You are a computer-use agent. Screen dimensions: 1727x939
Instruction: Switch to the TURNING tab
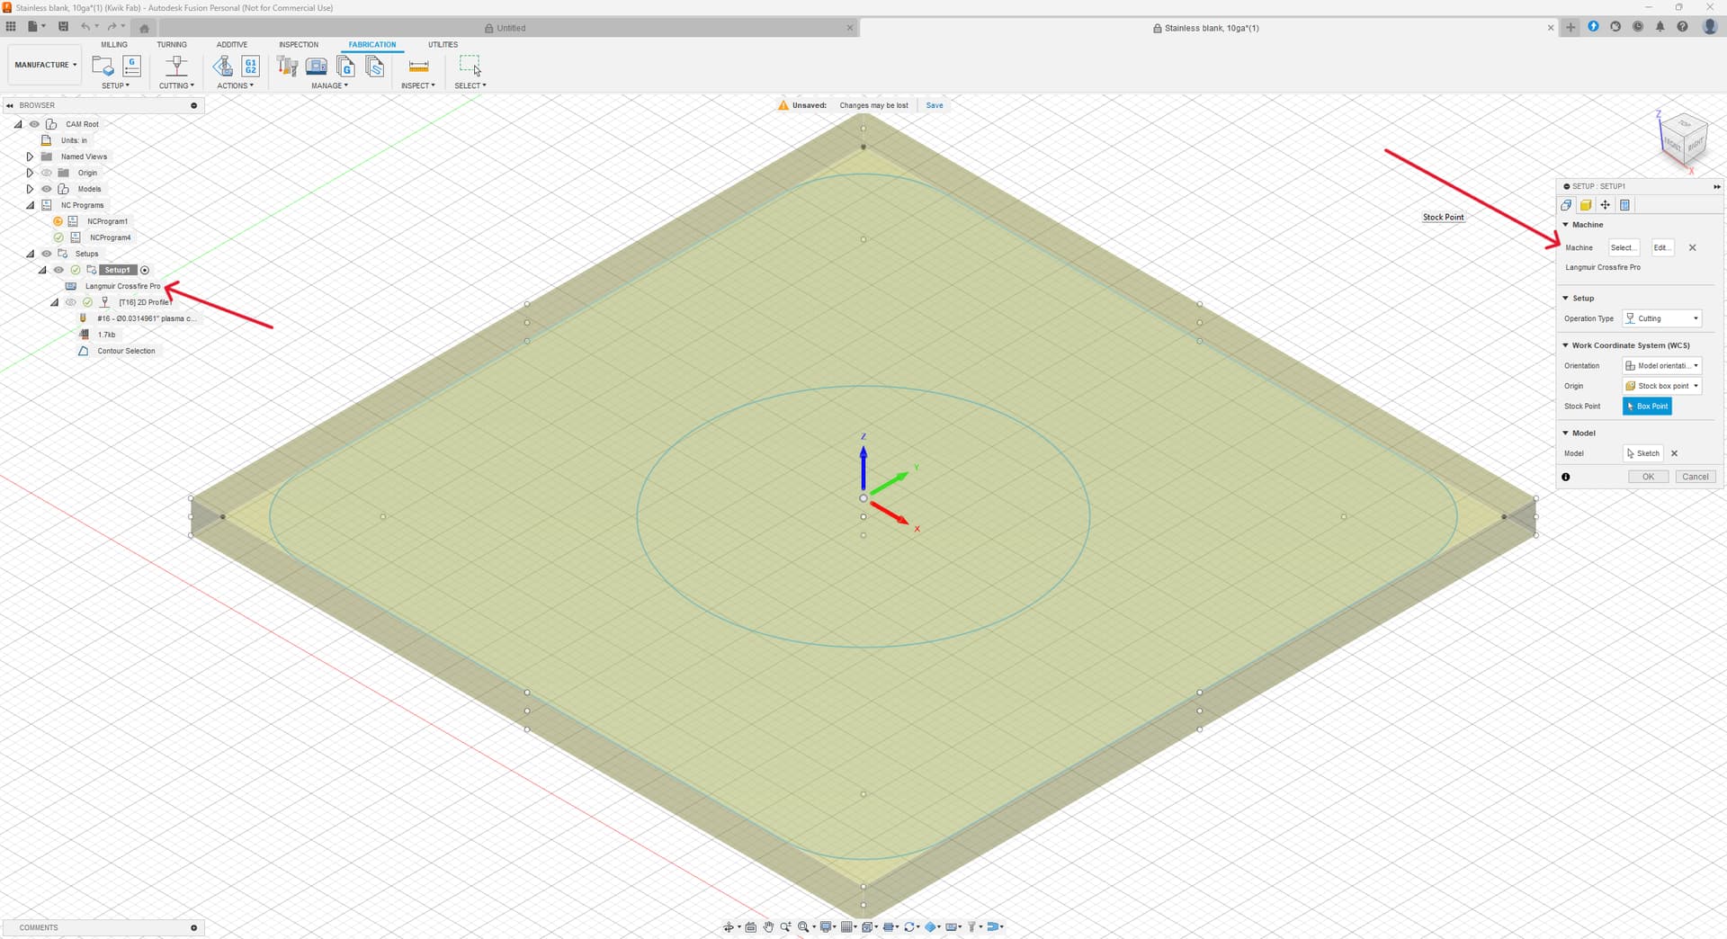(x=172, y=44)
